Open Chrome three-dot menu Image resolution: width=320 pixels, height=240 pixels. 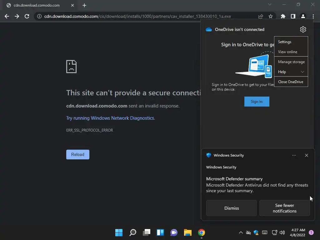[x=313, y=16]
